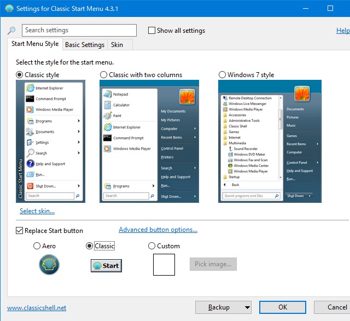Open the Skin tab
Image resolution: width=350 pixels, height=321 pixels.
click(x=116, y=45)
